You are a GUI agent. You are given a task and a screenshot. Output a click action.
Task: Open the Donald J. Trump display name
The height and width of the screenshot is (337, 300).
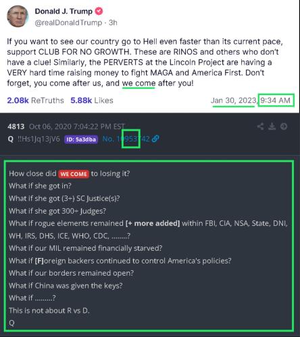tap(64, 11)
